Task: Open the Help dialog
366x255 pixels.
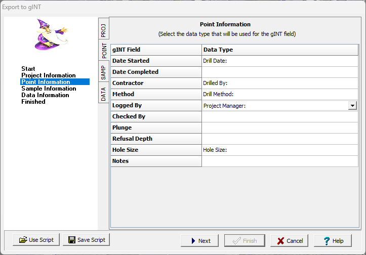Action: click(x=333, y=241)
